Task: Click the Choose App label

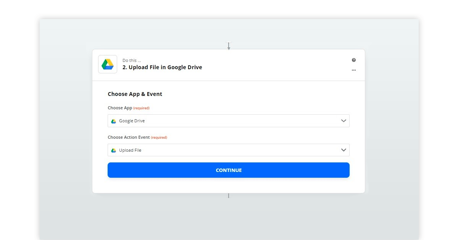Action: [120, 108]
